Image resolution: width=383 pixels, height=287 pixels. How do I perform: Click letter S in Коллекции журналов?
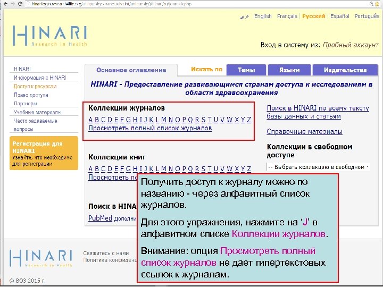click(203, 120)
